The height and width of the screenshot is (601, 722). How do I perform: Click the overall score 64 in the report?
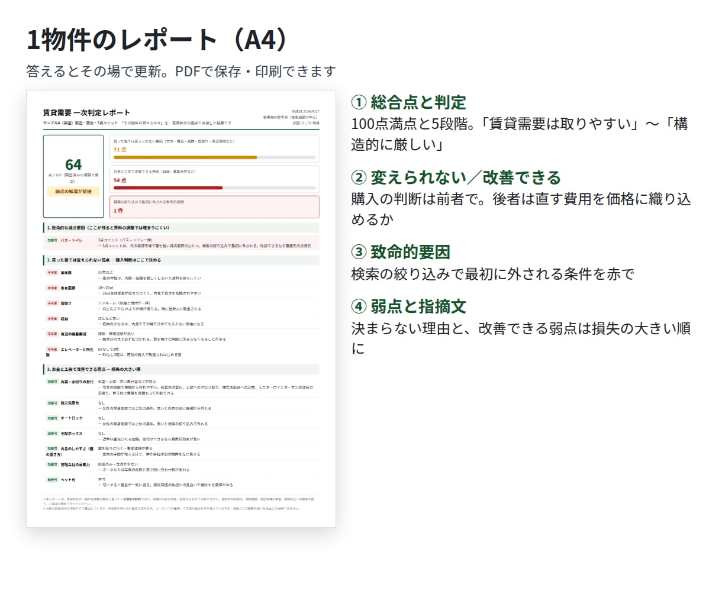pyautogui.click(x=73, y=164)
